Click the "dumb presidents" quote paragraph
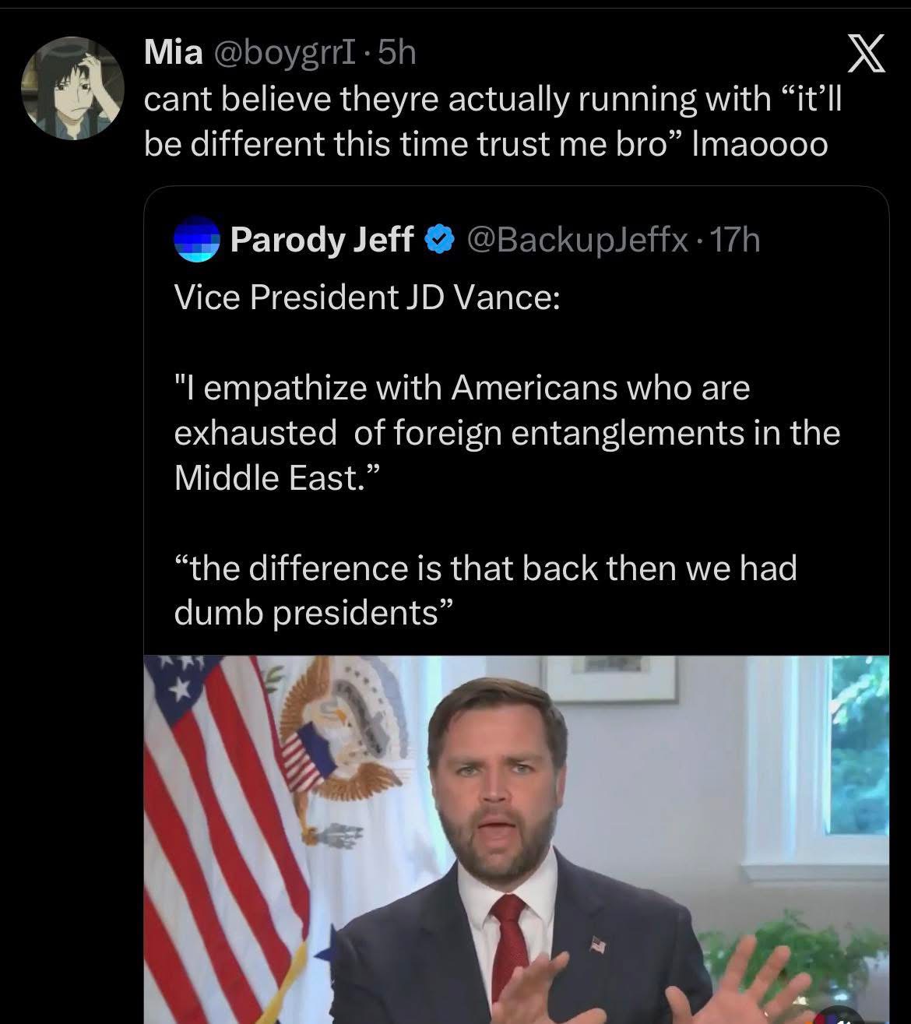Viewport: 911px width, 1024px height. pyautogui.click(x=485, y=589)
